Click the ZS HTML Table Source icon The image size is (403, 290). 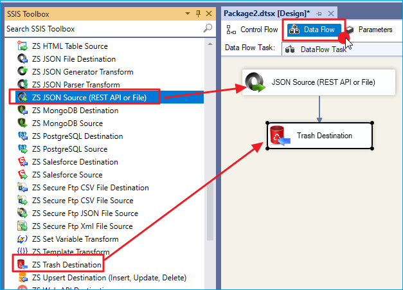pos(22,46)
